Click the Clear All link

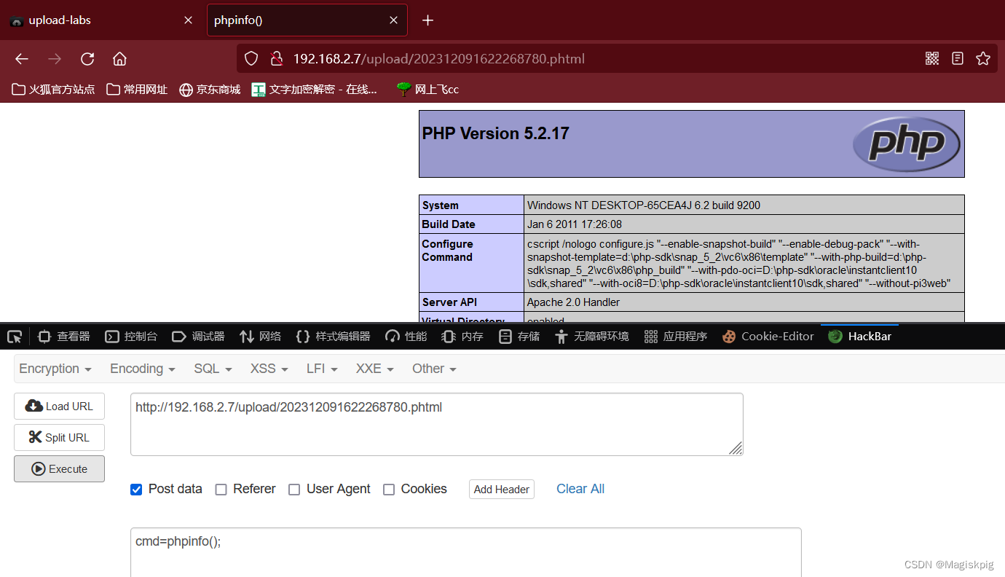point(580,489)
